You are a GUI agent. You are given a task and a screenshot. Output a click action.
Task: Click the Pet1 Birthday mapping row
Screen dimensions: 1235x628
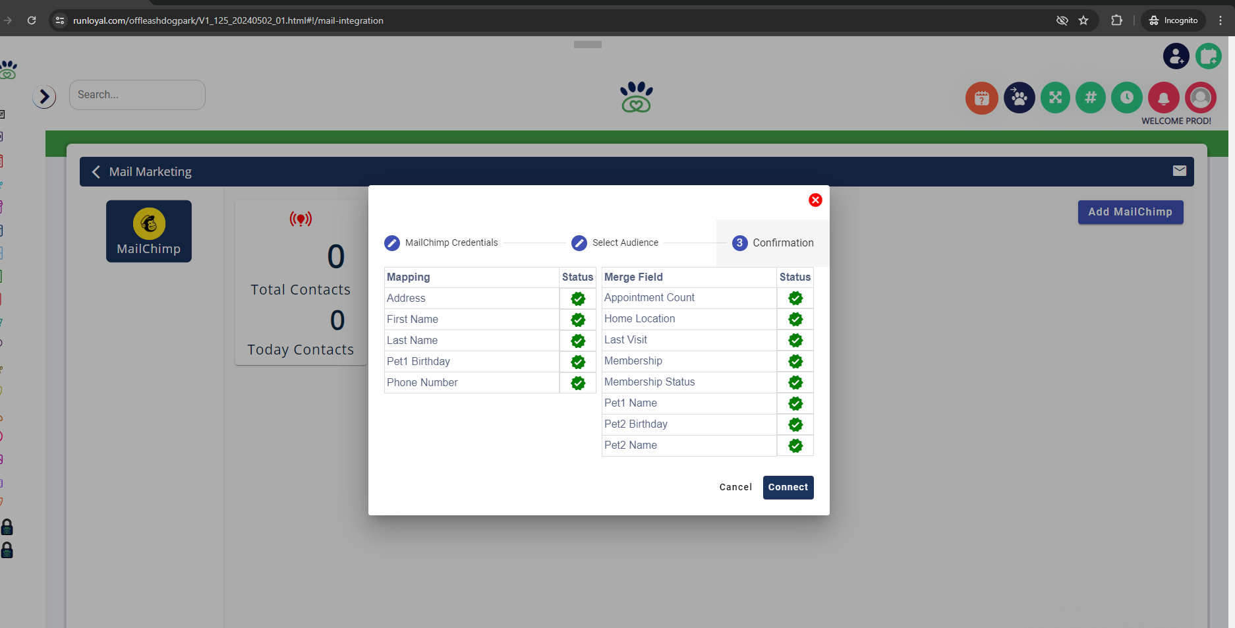point(490,362)
